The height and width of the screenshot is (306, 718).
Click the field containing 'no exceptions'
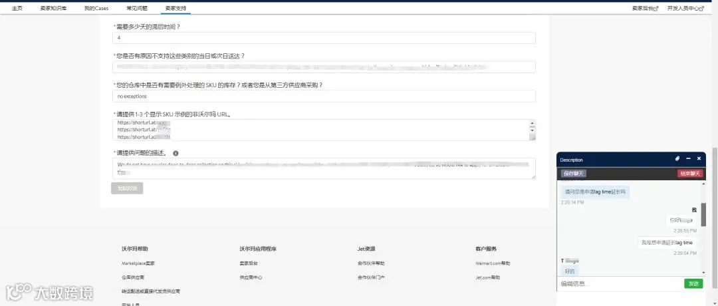click(324, 96)
